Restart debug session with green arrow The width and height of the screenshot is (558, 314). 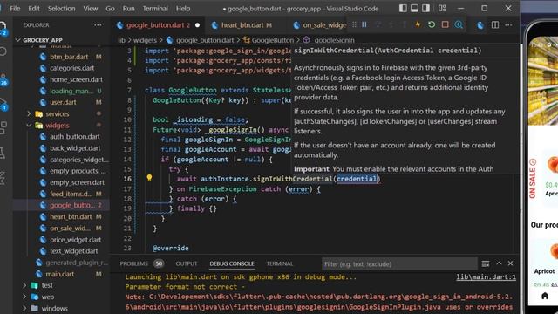[x=432, y=24]
